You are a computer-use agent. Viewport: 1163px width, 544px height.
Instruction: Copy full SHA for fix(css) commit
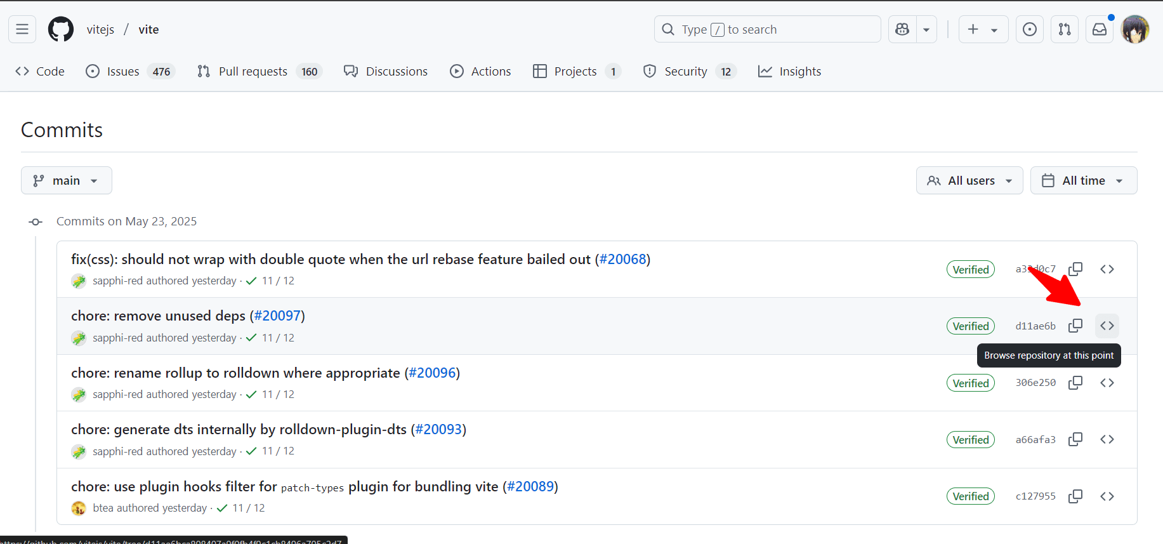1075,269
